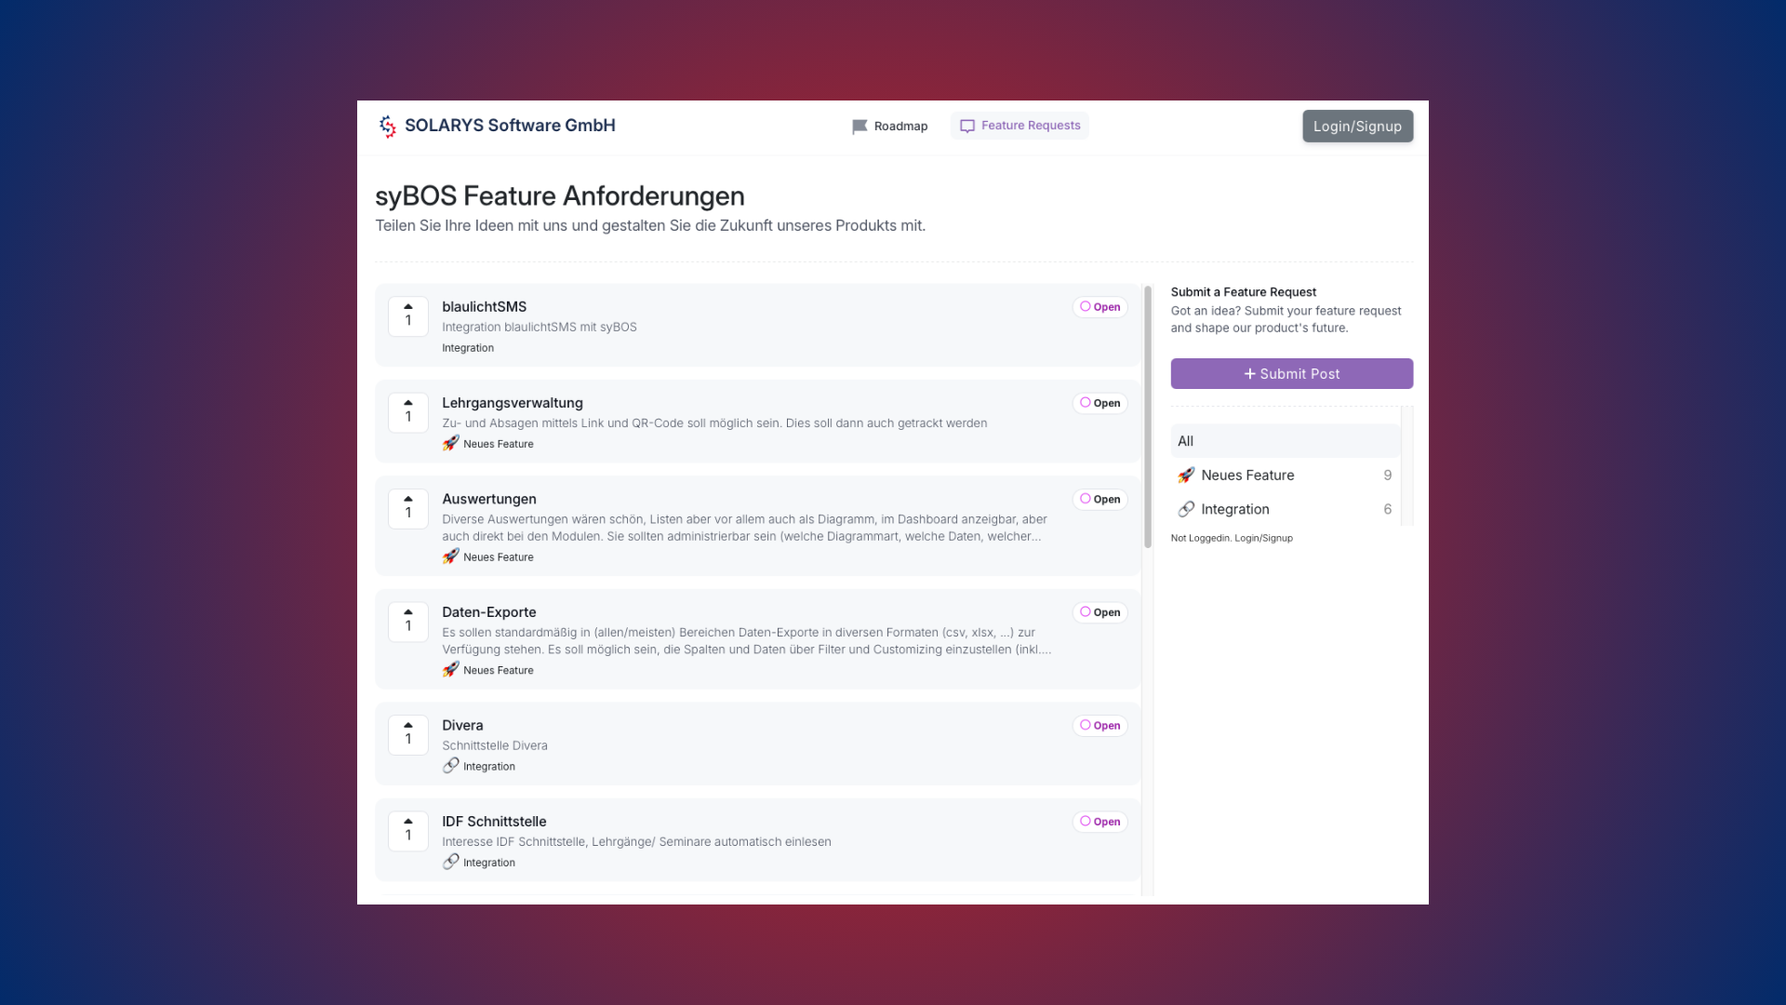Upvote the Auswertungen feature request
The image size is (1786, 1005).
coord(408,508)
